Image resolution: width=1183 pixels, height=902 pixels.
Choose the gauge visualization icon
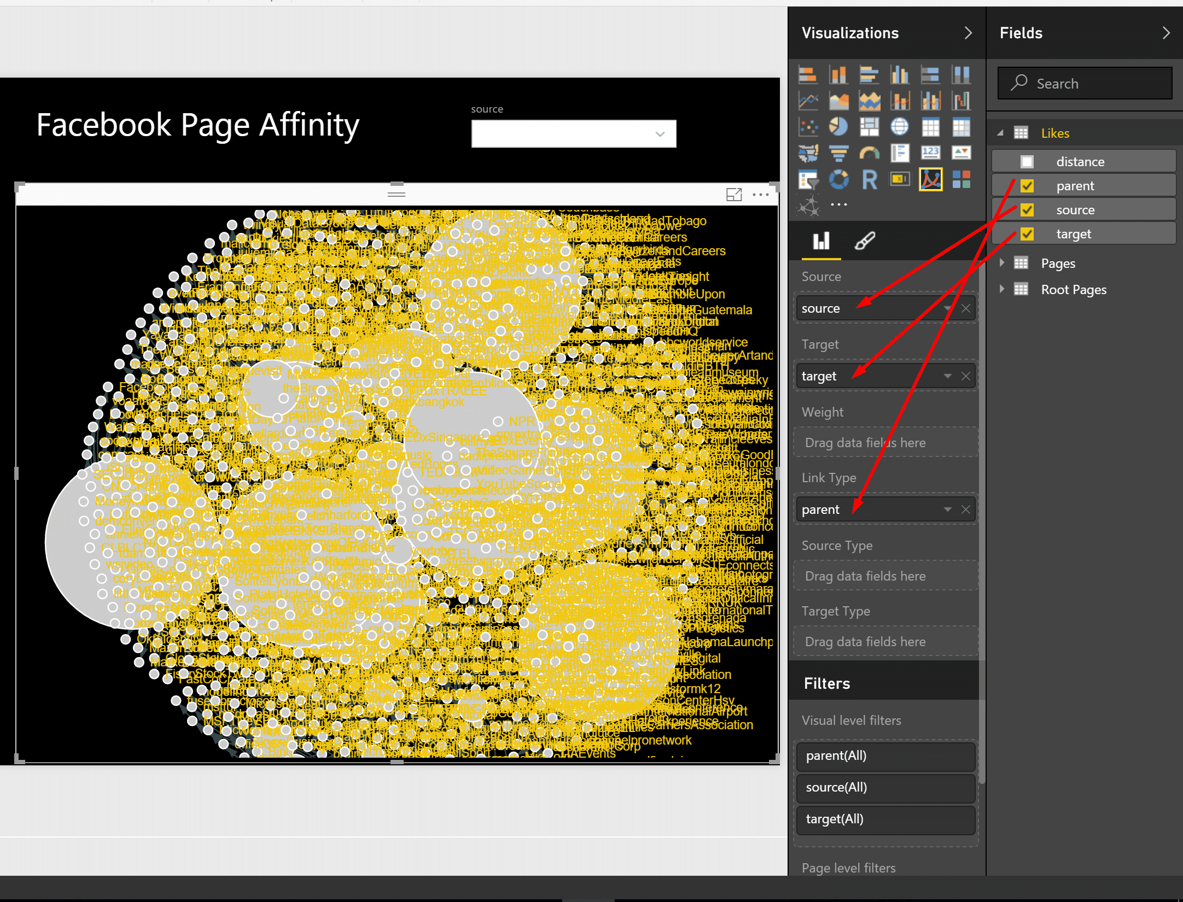(869, 154)
